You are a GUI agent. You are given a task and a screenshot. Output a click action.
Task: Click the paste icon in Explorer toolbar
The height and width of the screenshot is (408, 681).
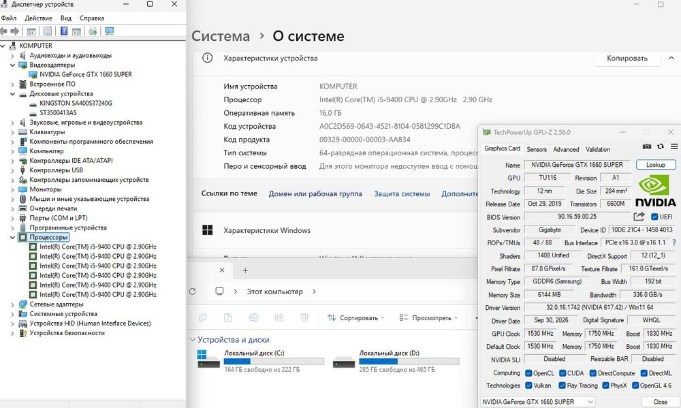coord(228,317)
